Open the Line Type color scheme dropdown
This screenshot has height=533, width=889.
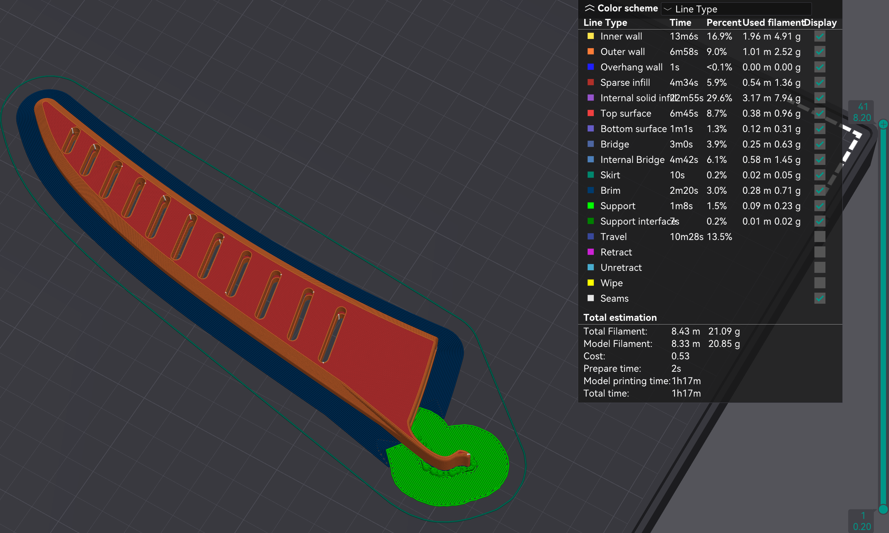(x=736, y=9)
